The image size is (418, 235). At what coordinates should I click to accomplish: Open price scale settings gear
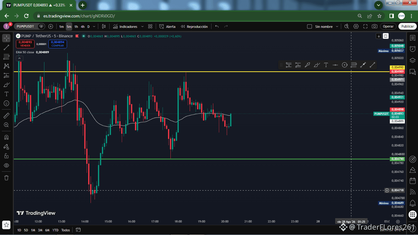(398, 222)
